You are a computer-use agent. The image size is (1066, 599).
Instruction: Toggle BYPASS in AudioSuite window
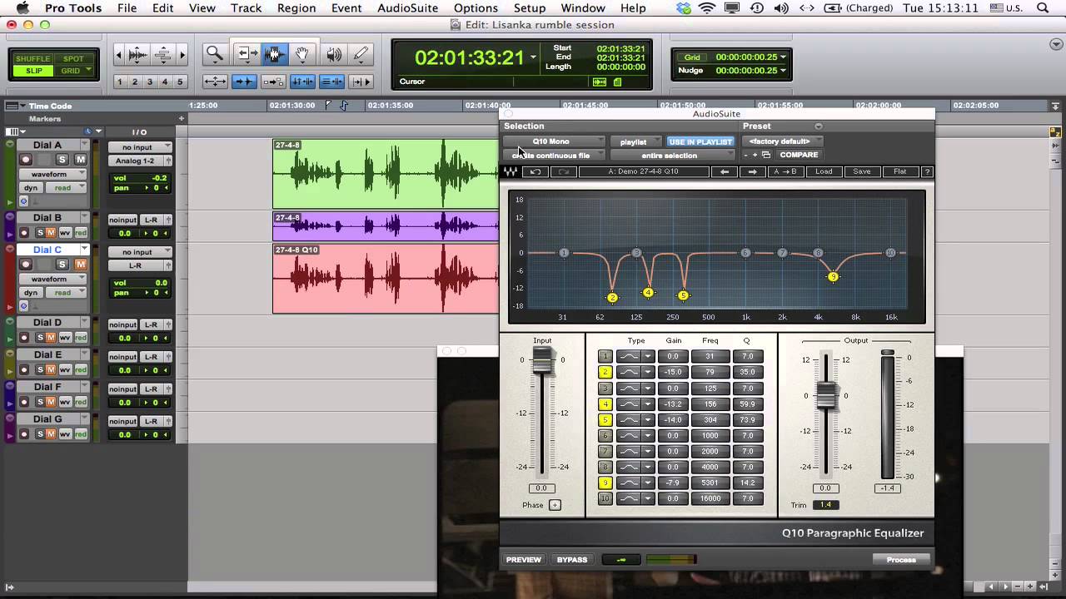(x=571, y=560)
